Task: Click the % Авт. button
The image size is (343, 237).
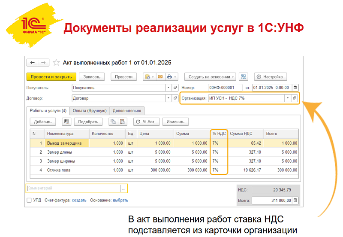Action: tap(146, 122)
